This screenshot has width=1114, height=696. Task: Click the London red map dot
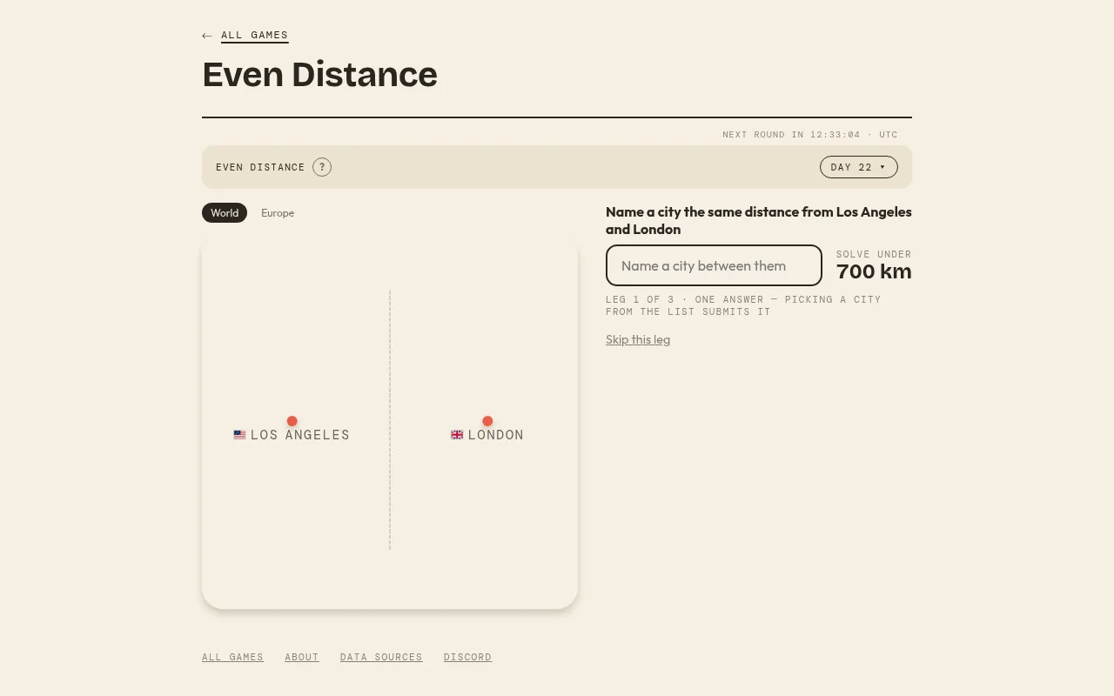point(487,421)
